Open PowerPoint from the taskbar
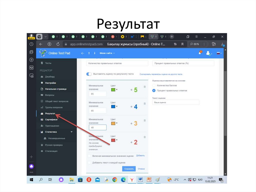The image size is (256, 192). [x=149, y=179]
